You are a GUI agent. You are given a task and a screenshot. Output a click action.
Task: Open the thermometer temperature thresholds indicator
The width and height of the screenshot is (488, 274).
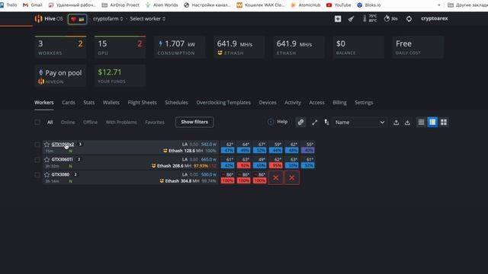[369, 18]
